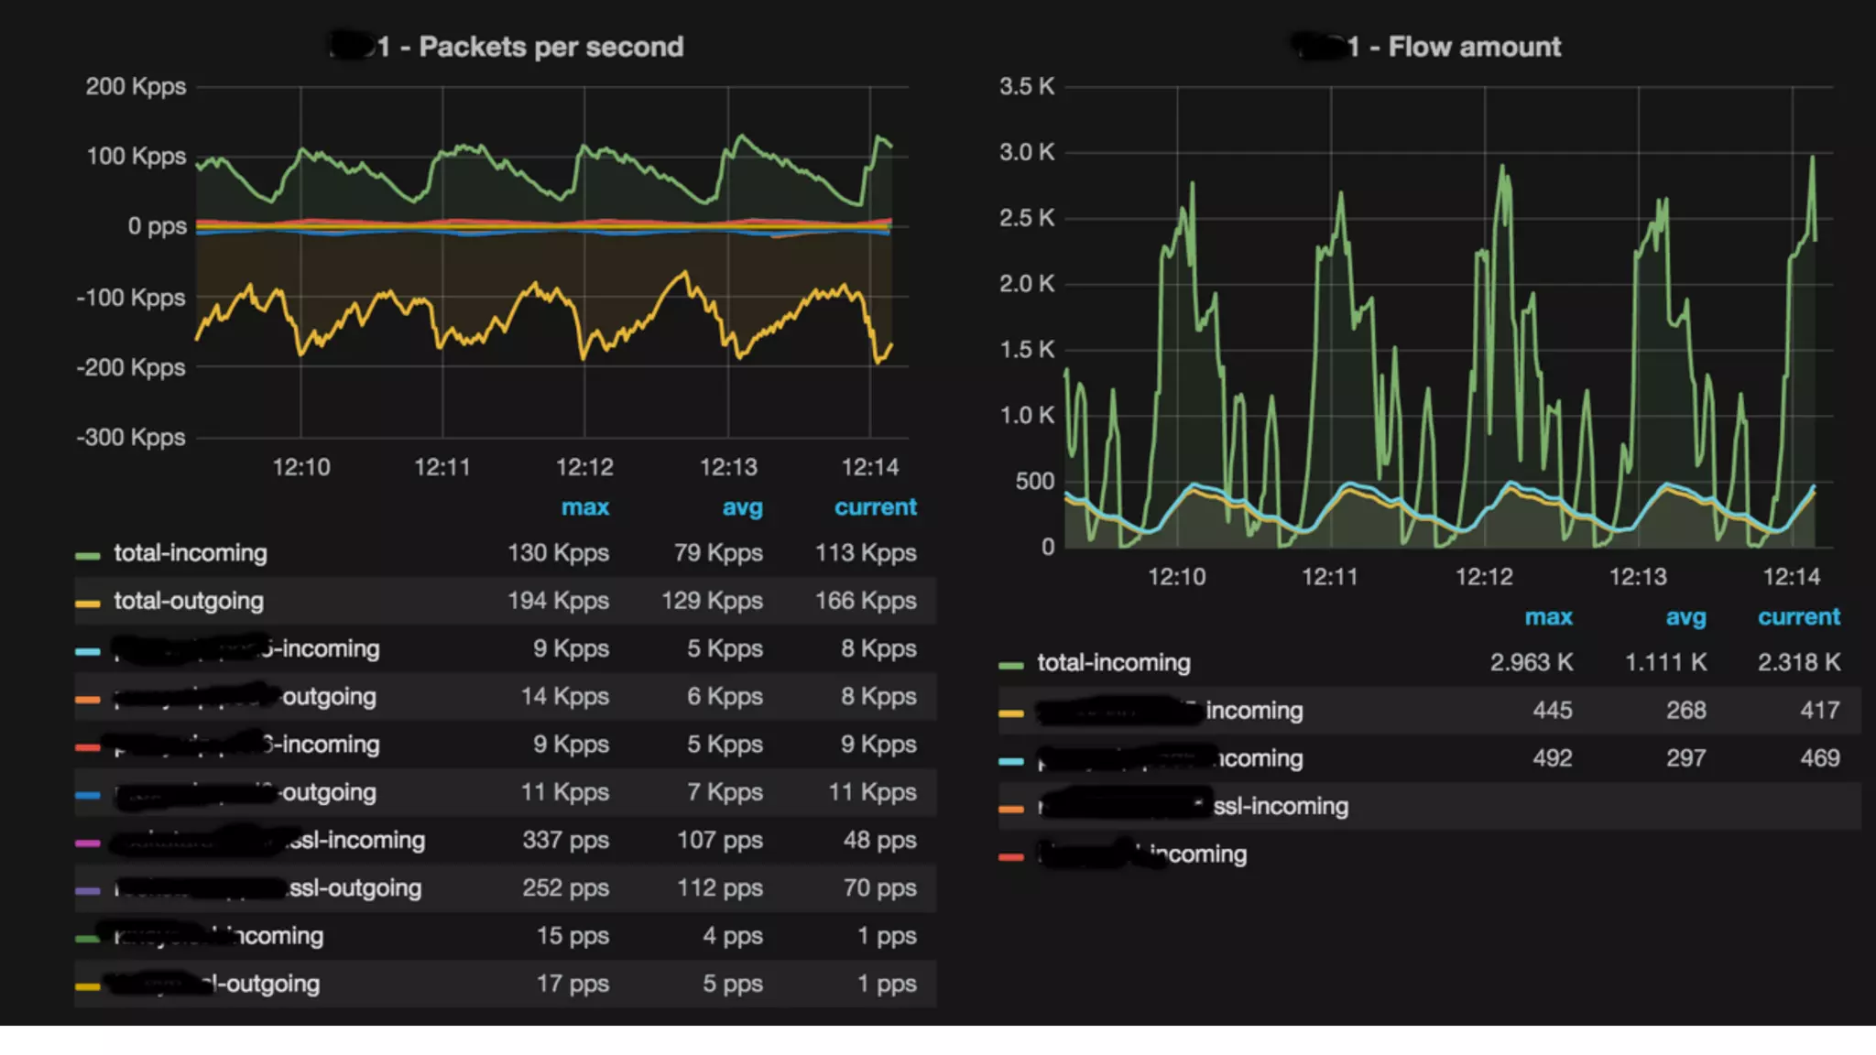This screenshot has height=1055, width=1876.
Task: Click the magenta ssl-incoming legend color swatch
Action: pyautogui.click(x=88, y=843)
